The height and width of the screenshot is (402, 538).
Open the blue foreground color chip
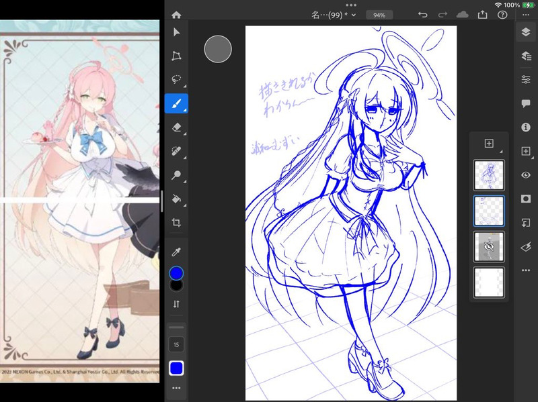(176, 273)
